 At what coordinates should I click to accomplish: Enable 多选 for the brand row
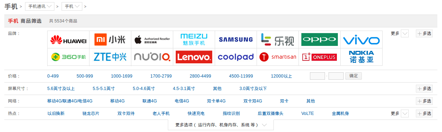[x=424, y=33]
